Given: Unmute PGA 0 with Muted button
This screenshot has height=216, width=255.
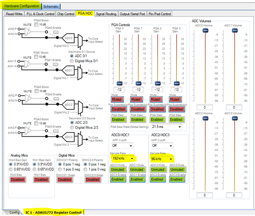Looking at the screenshot, I should coord(117,100).
